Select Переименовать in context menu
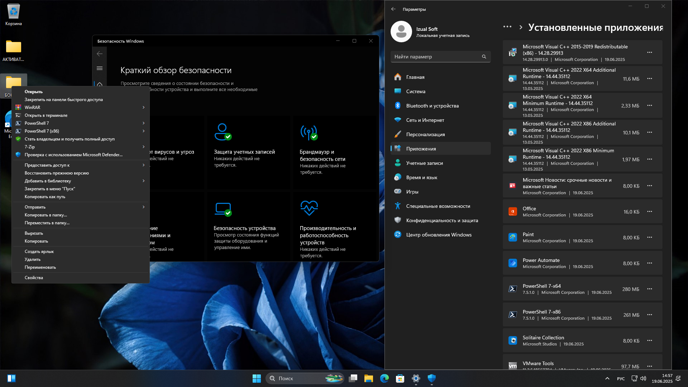 (81, 267)
